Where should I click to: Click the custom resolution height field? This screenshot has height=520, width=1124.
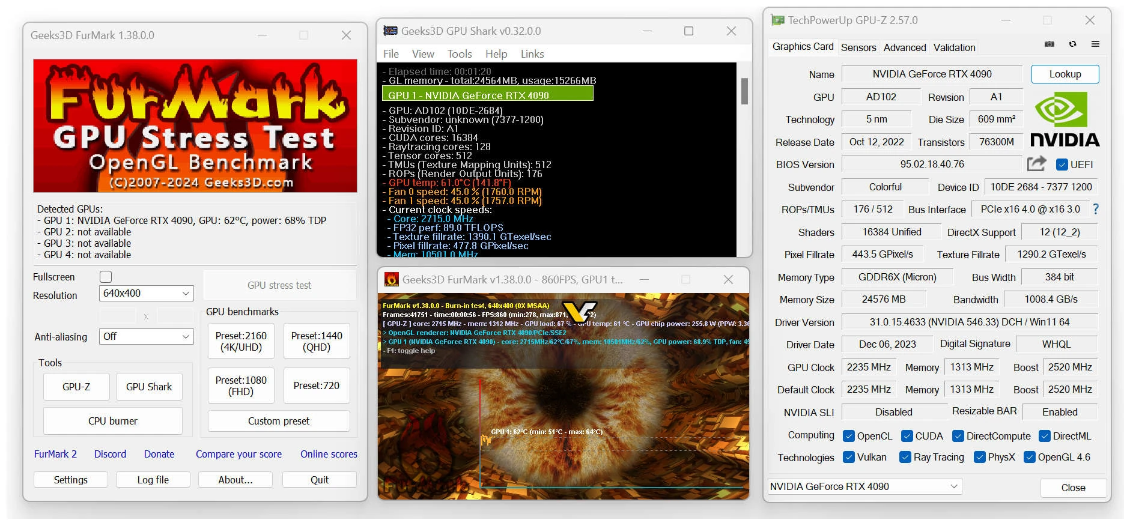(175, 316)
